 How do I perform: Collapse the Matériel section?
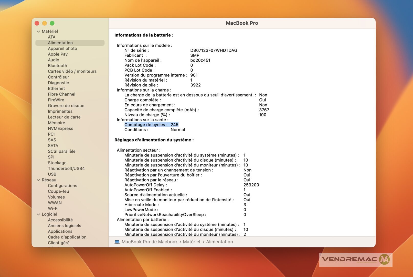[38, 32]
